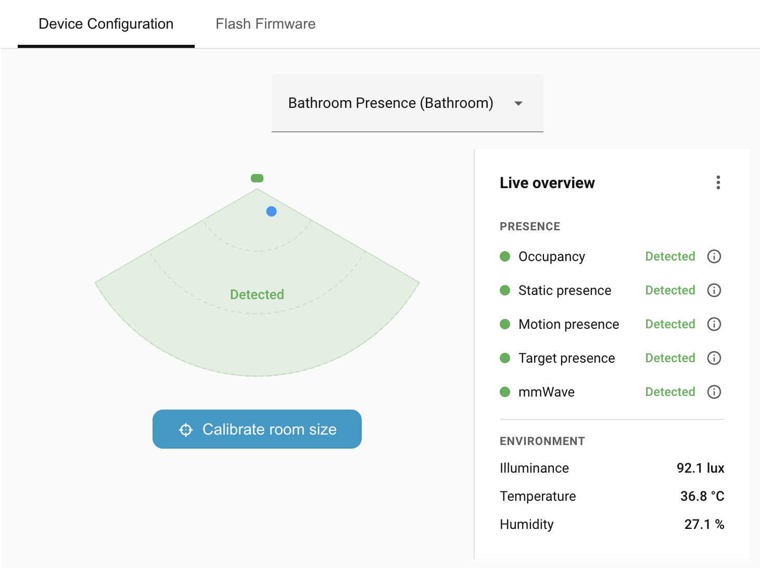This screenshot has width=760, height=568.
Task: Show info for mmWave sensor
Action: pyautogui.click(x=714, y=392)
